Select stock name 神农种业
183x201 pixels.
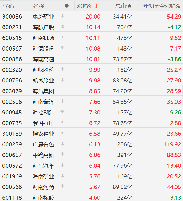tap(43, 134)
